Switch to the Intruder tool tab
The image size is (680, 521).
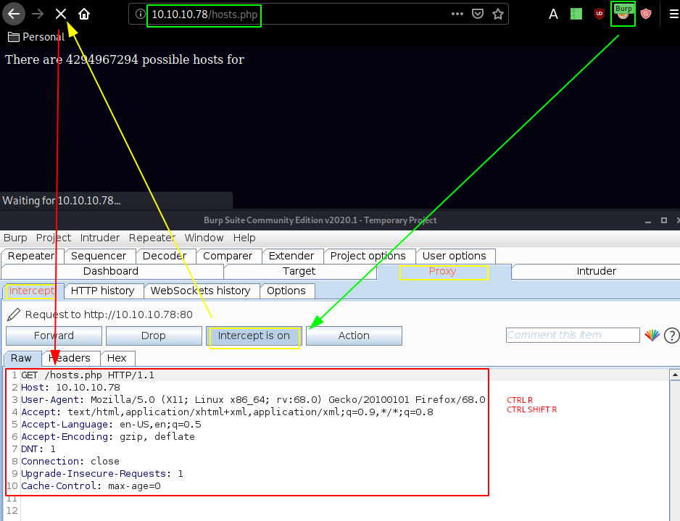[596, 271]
